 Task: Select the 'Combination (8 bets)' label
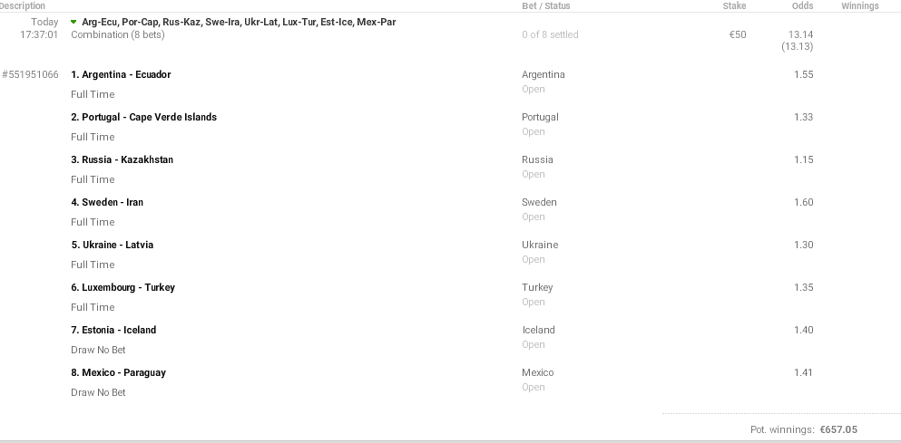coord(118,34)
